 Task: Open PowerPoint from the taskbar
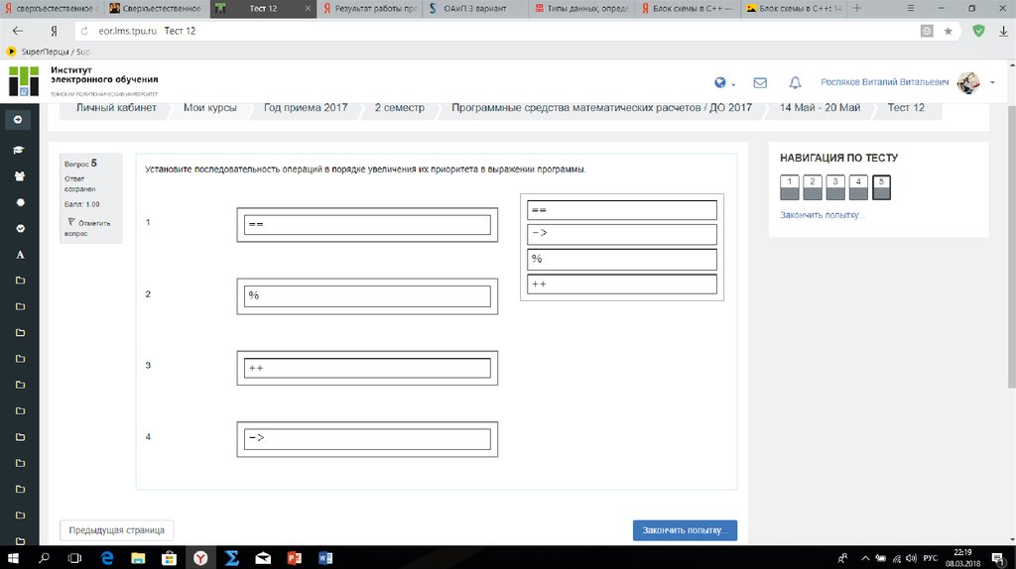[x=293, y=558]
